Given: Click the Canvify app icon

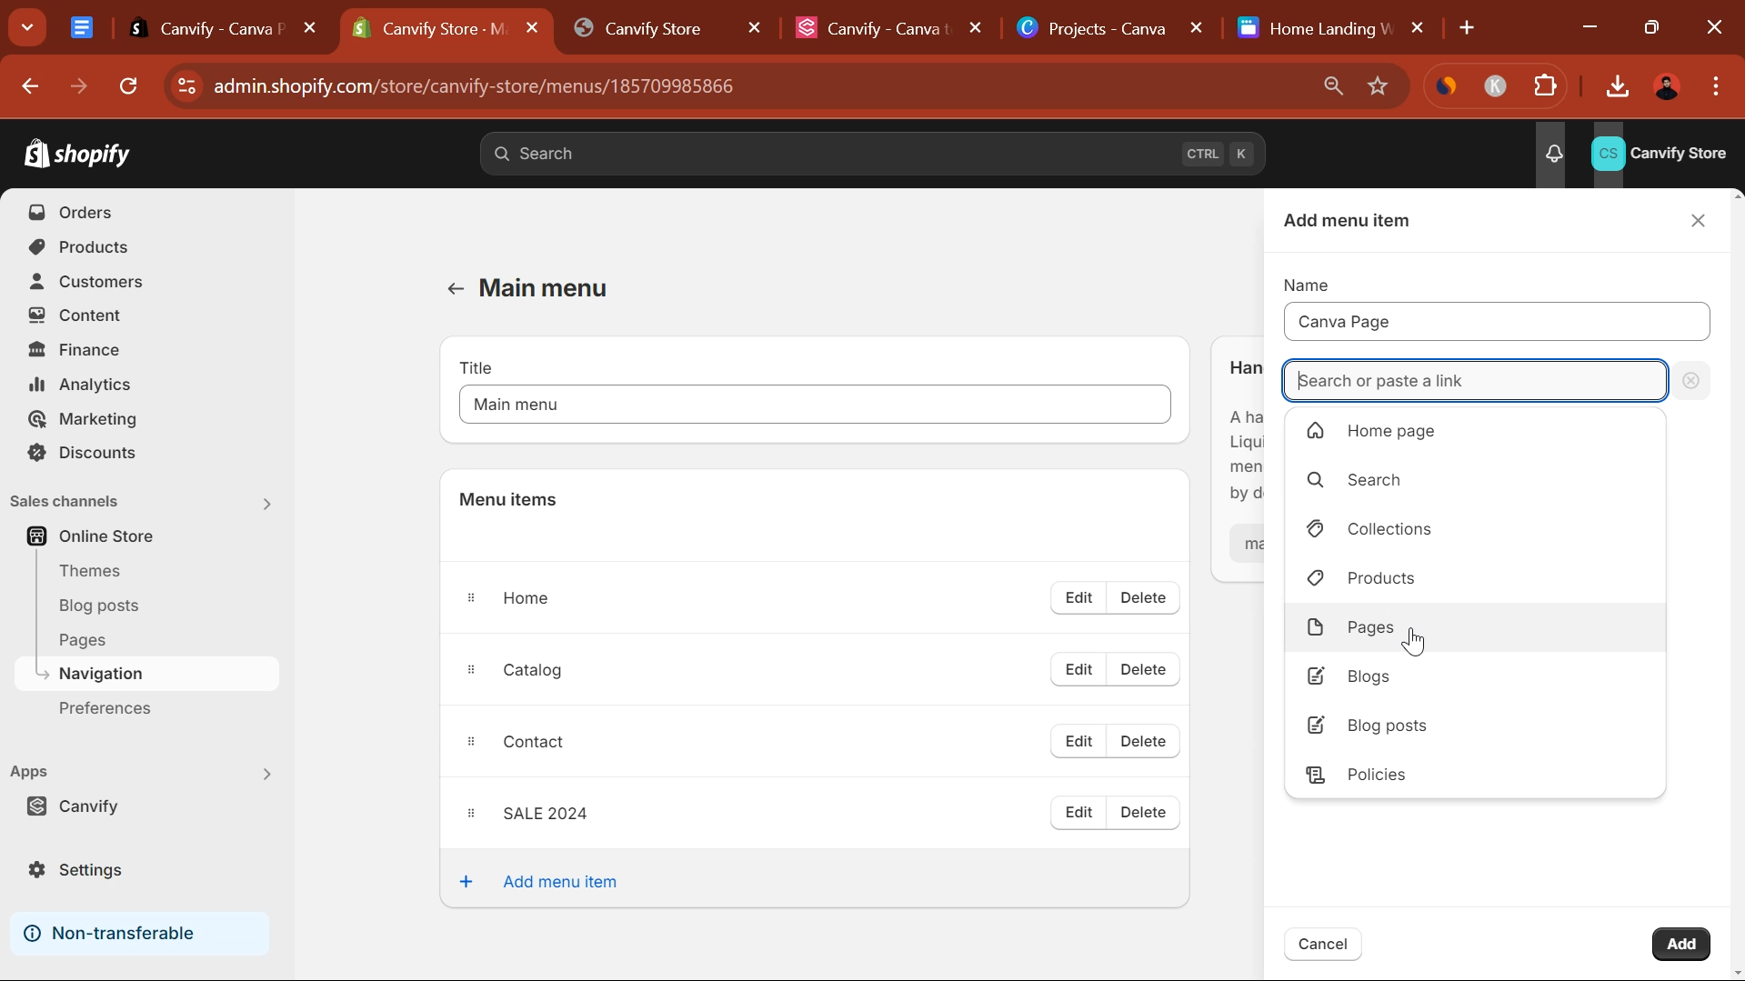Looking at the screenshot, I should [36, 806].
